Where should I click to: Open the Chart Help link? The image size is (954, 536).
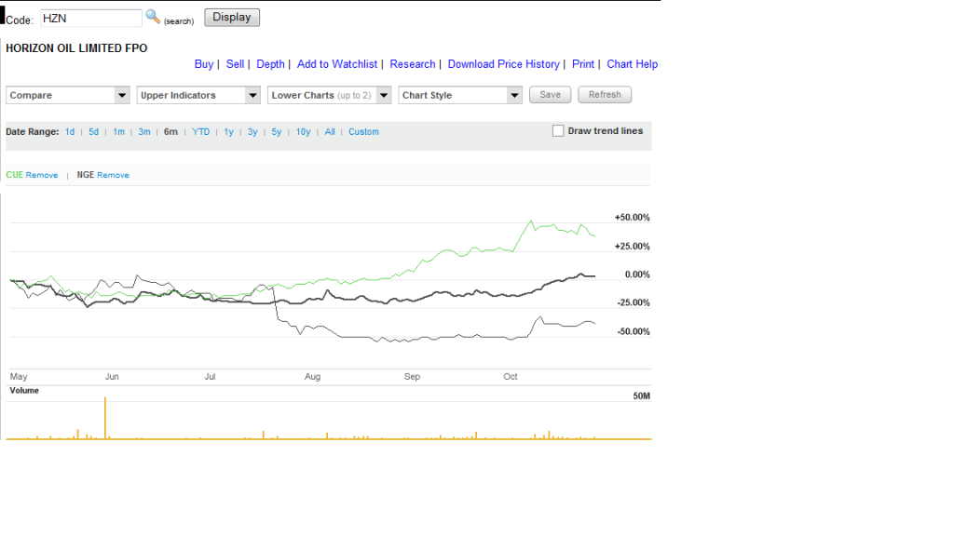[x=633, y=64]
